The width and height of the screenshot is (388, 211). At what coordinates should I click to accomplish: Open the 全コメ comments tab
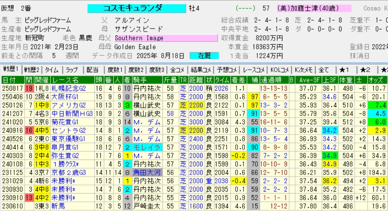click(178, 70)
